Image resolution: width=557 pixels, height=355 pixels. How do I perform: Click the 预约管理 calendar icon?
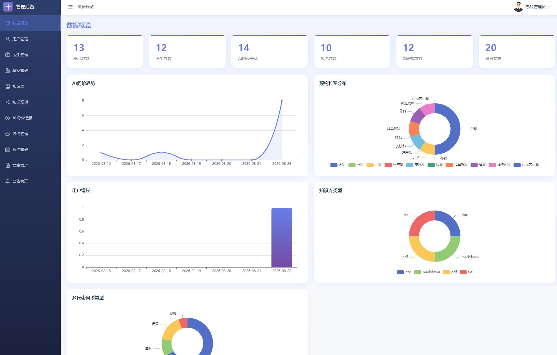coord(8,150)
